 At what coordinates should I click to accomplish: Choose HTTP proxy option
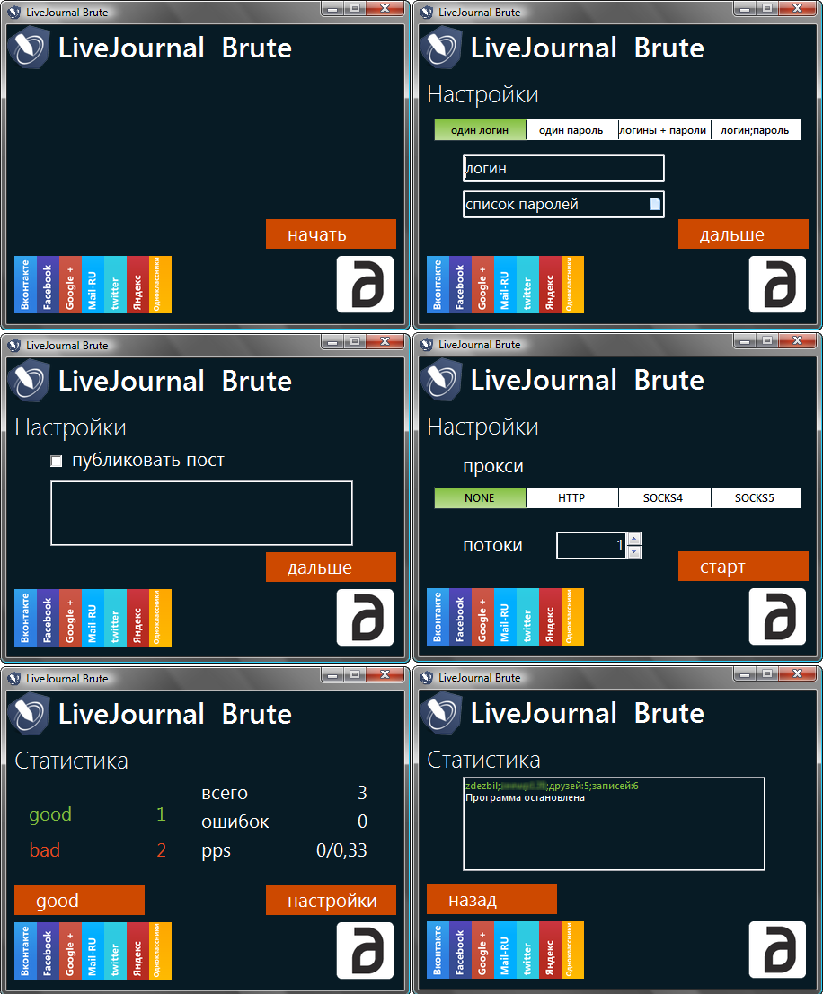coord(571,497)
